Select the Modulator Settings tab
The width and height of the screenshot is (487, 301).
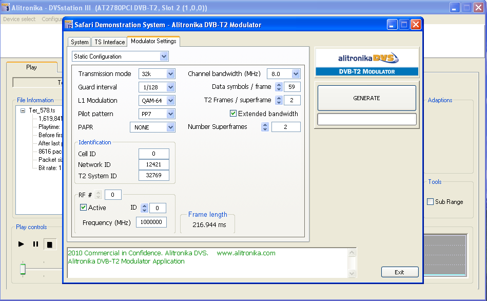pyautogui.click(x=153, y=41)
